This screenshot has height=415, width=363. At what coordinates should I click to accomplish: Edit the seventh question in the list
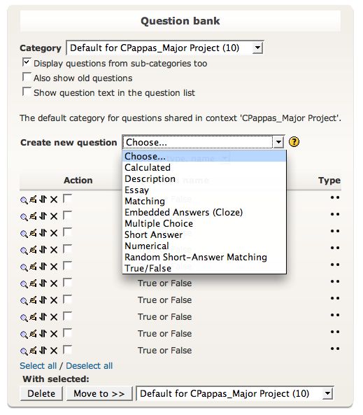point(33,300)
